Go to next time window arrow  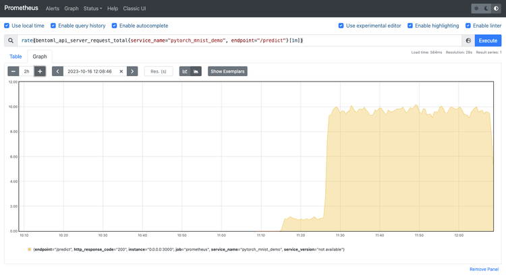132,71
